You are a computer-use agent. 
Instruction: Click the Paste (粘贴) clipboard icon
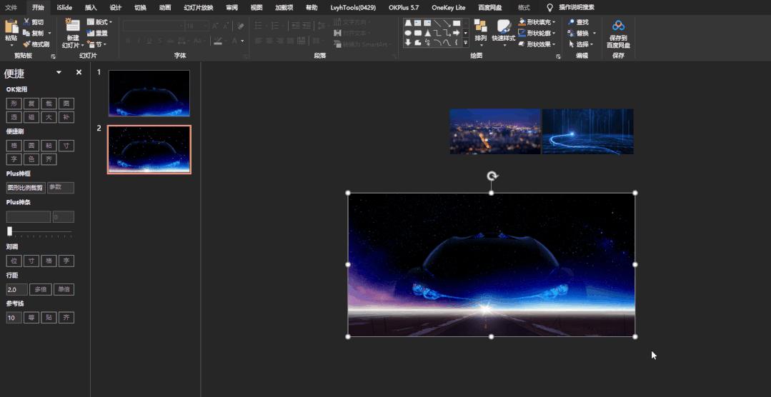pyautogui.click(x=11, y=27)
